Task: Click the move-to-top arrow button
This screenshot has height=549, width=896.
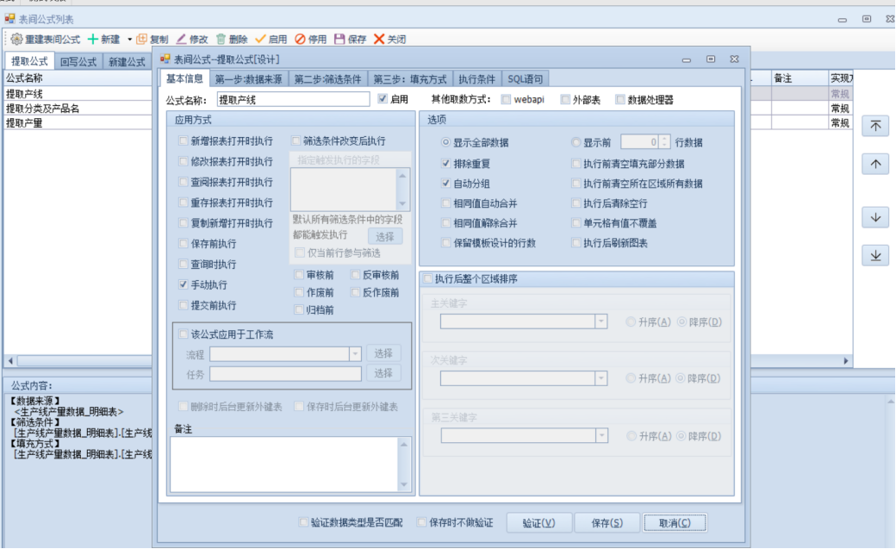Action: coord(875,126)
